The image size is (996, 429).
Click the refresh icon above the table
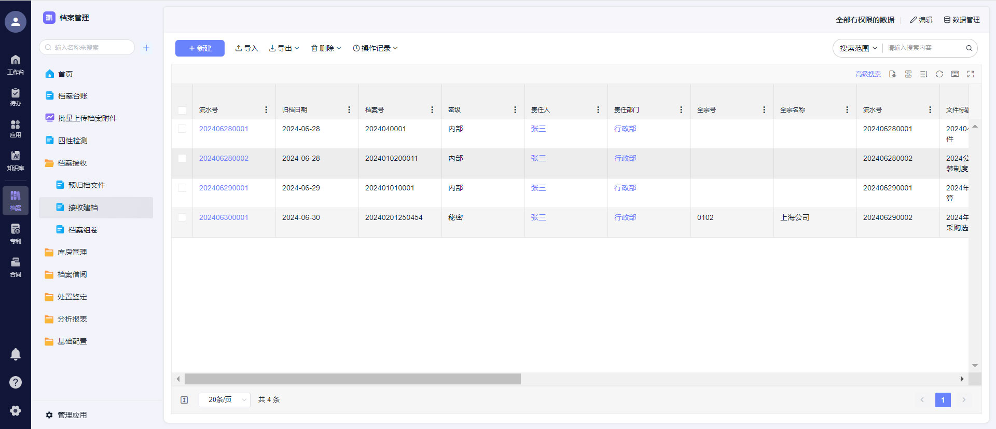click(939, 74)
